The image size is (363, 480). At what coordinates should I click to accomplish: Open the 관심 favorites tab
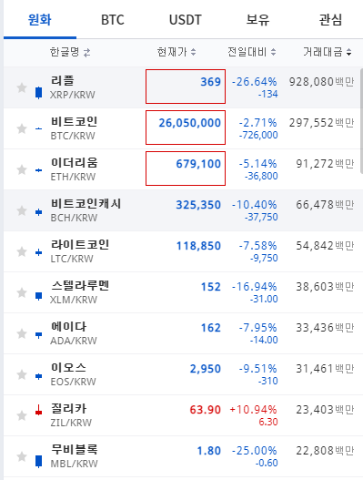pyautogui.click(x=330, y=20)
